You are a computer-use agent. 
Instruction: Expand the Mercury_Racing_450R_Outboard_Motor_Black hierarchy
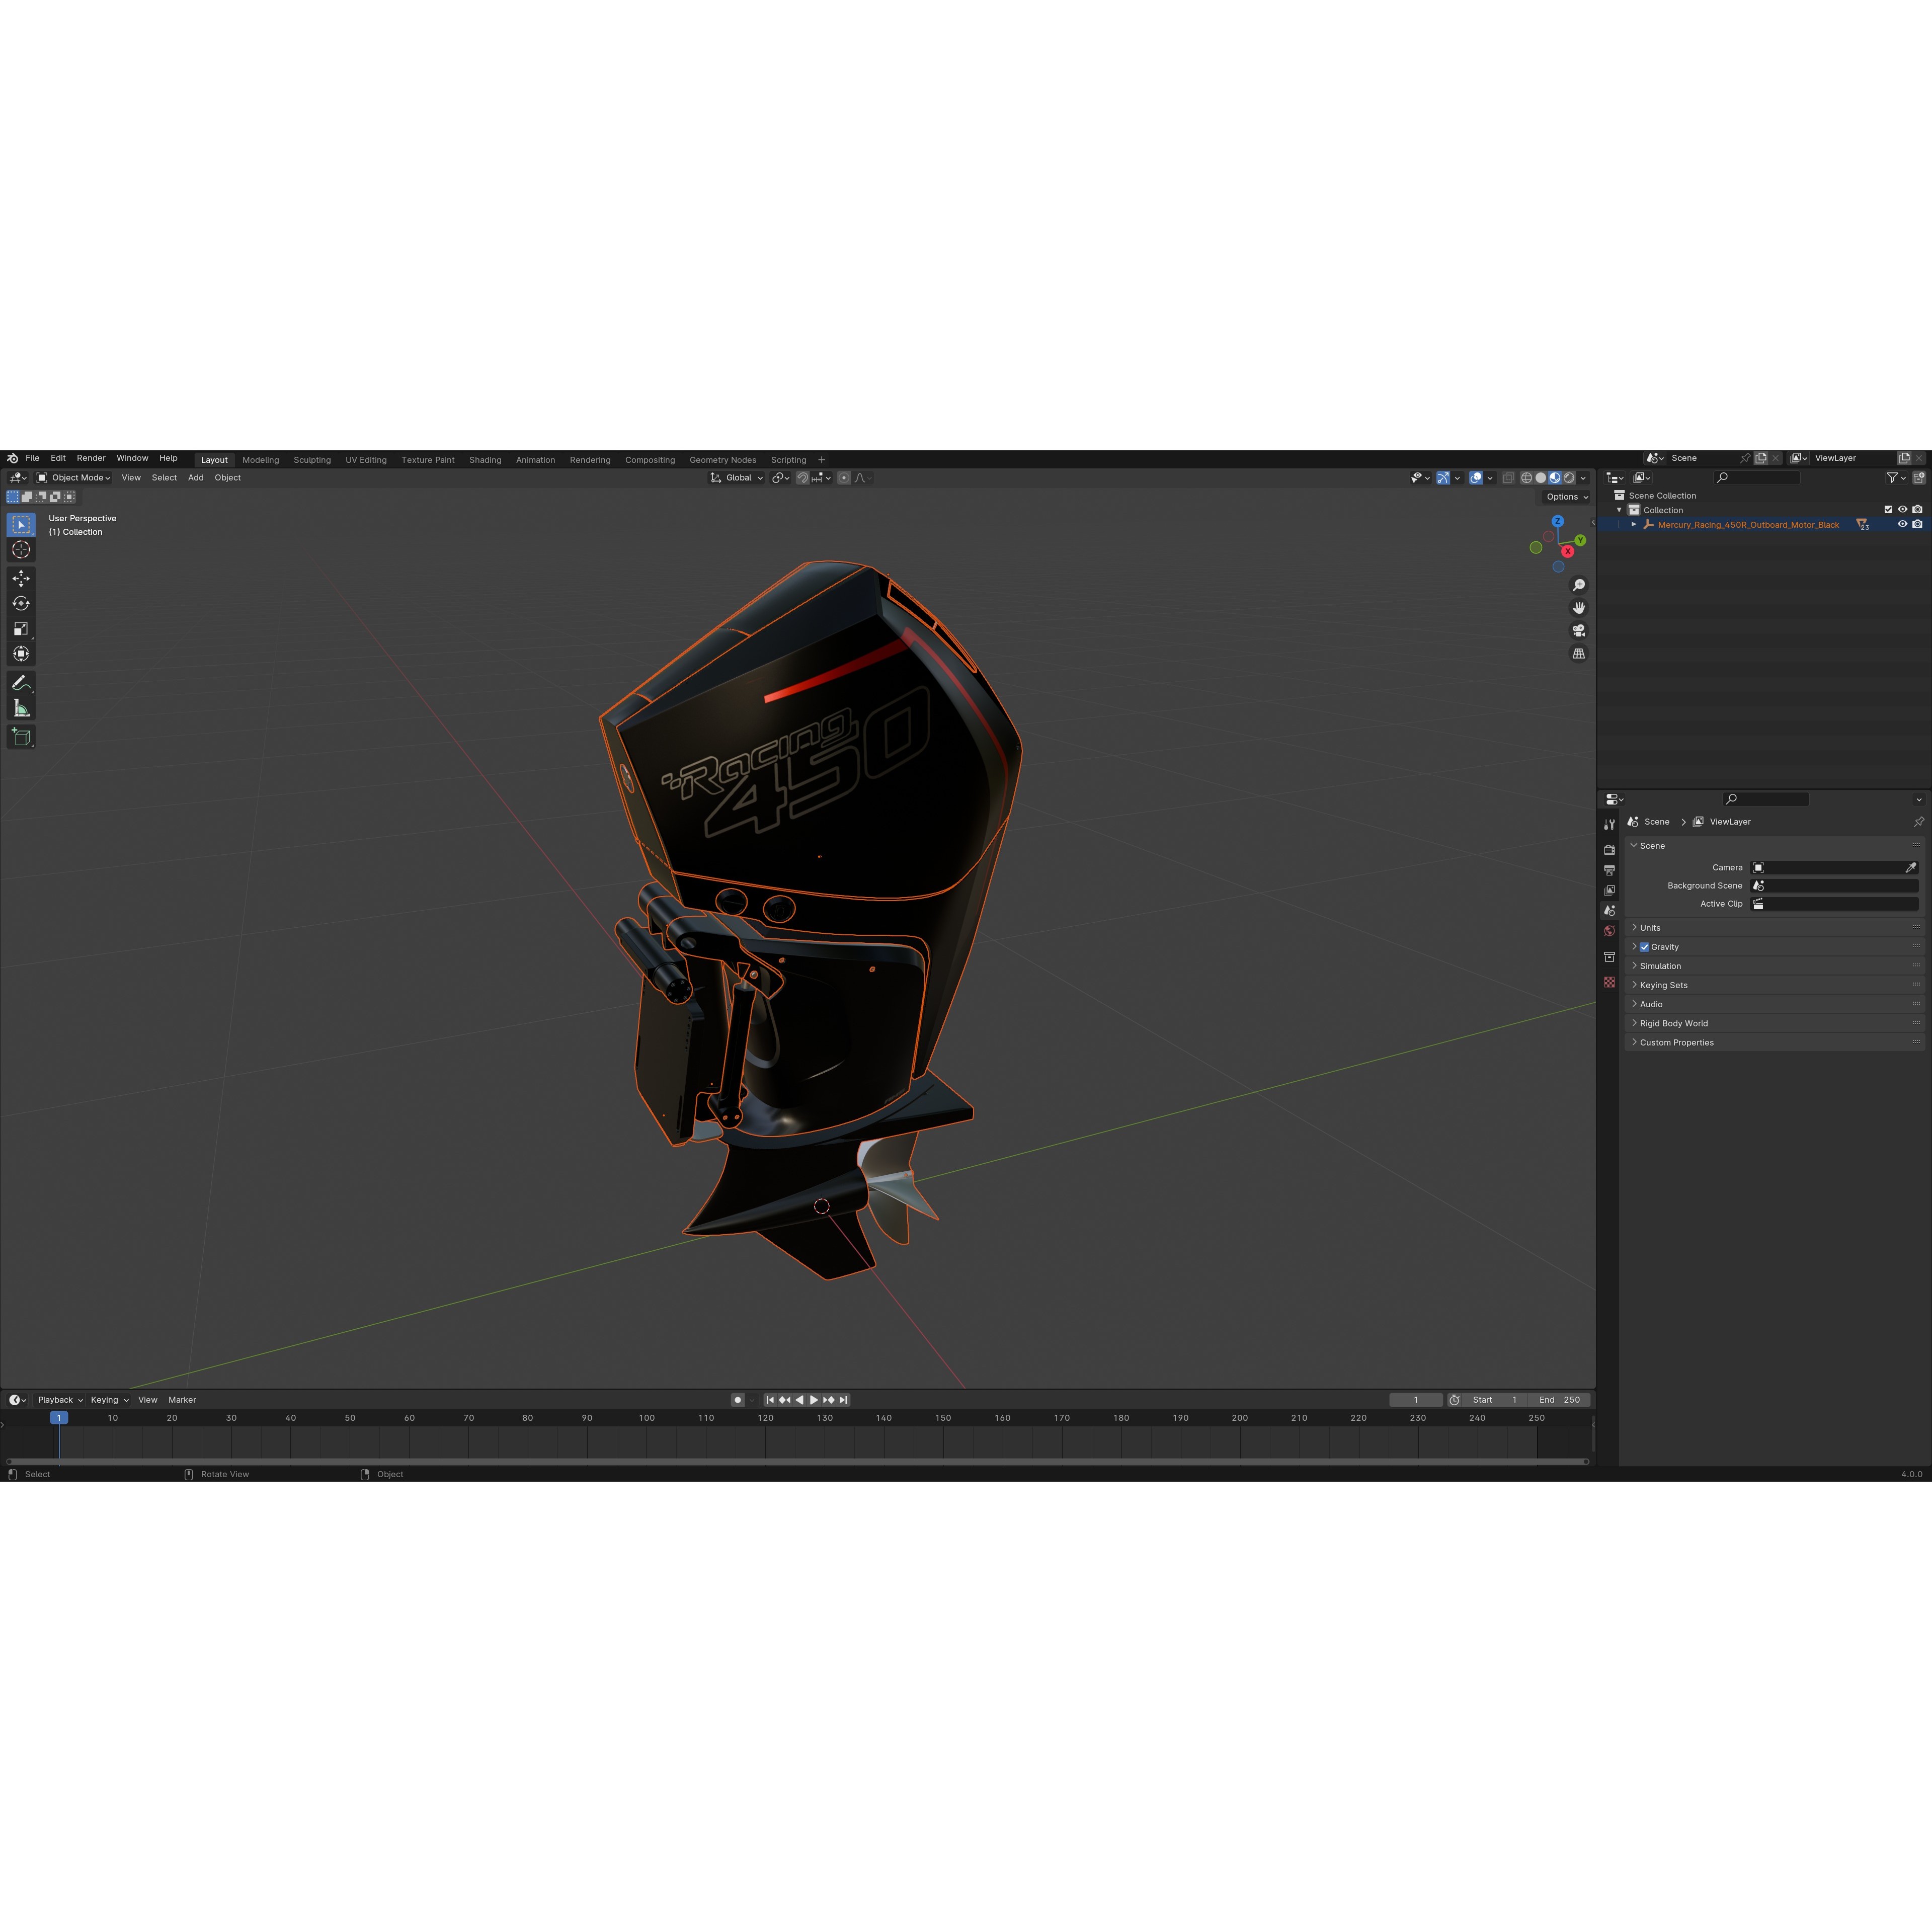coord(1634,524)
